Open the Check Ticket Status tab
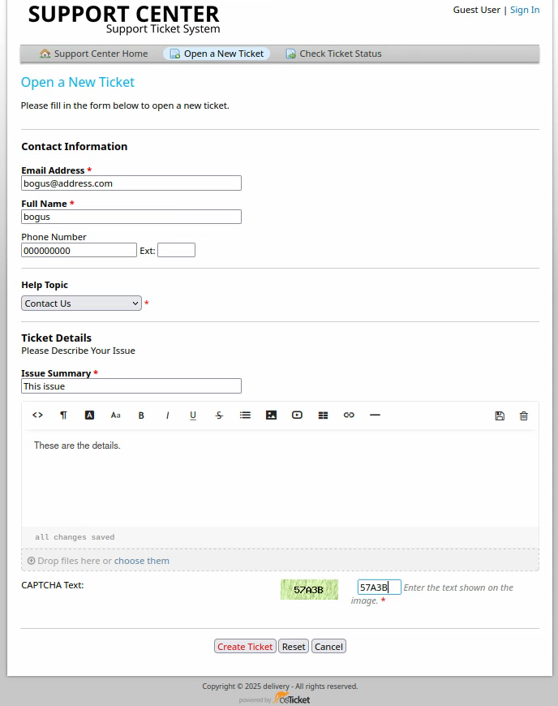 pos(333,54)
